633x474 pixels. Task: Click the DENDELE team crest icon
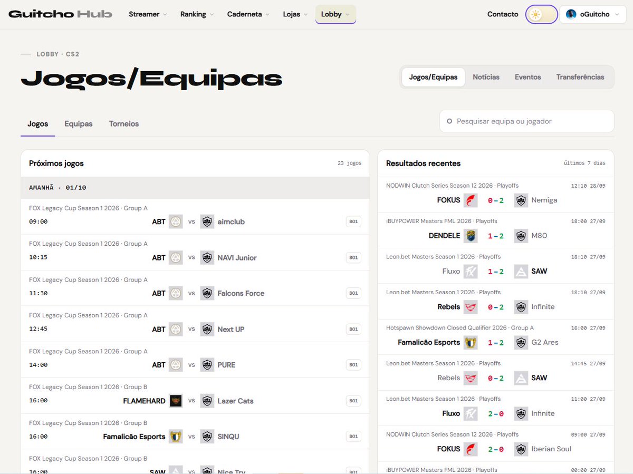[x=471, y=236]
